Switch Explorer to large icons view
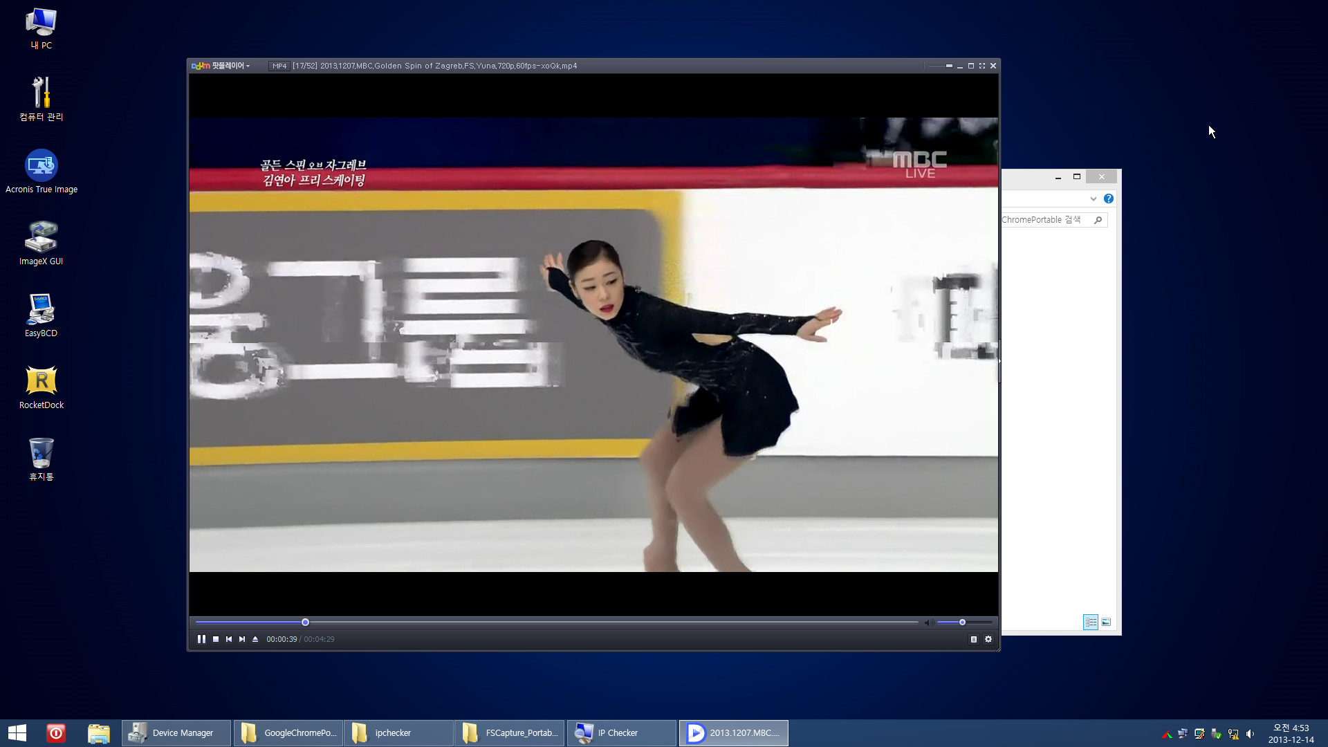1328x747 pixels. coord(1106,622)
